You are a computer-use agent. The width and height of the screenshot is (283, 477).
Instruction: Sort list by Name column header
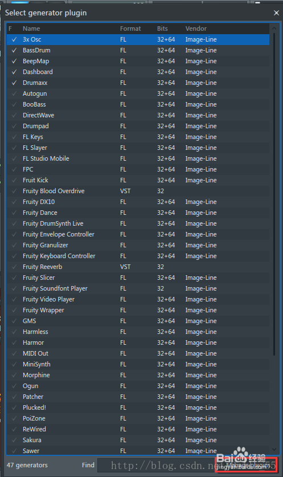coord(31,28)
